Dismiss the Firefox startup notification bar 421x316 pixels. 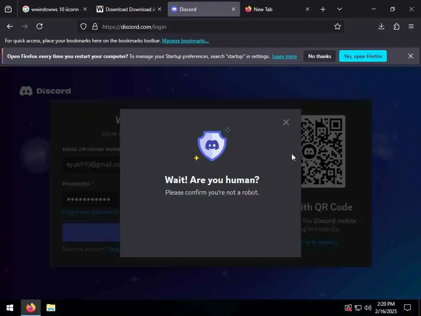click(x=411, y=56)
